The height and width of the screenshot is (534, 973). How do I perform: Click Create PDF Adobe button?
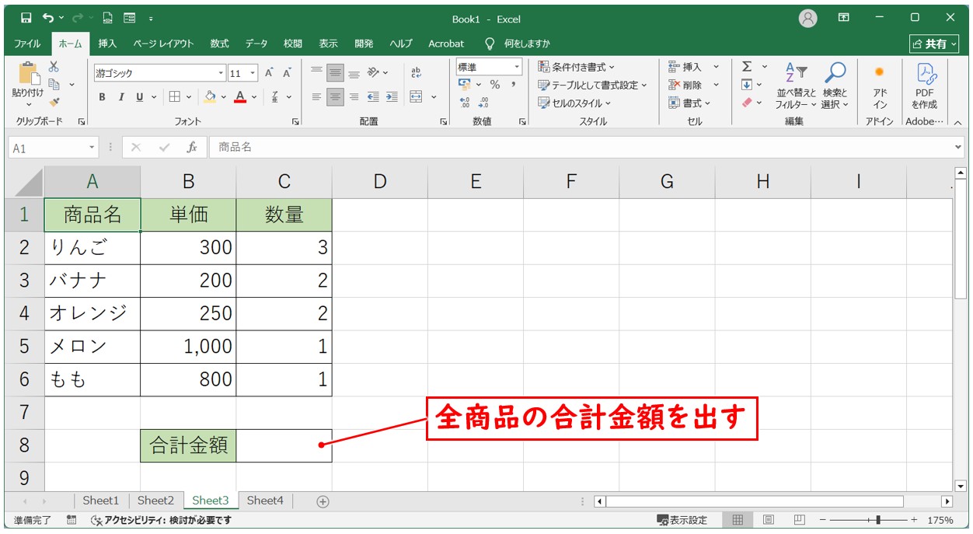pyautogui.click(x=924, y=86)
